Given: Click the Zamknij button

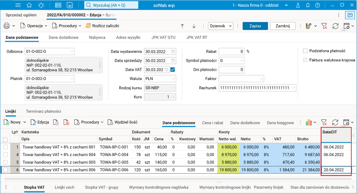Looking at the screenshot, I should click(283, 26).
